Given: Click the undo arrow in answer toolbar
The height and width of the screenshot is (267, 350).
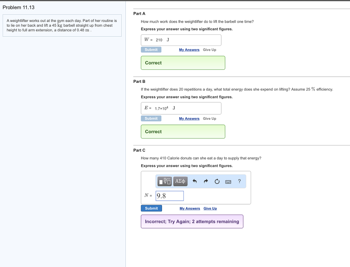Looking at the screenshot, I should point(194,181).
